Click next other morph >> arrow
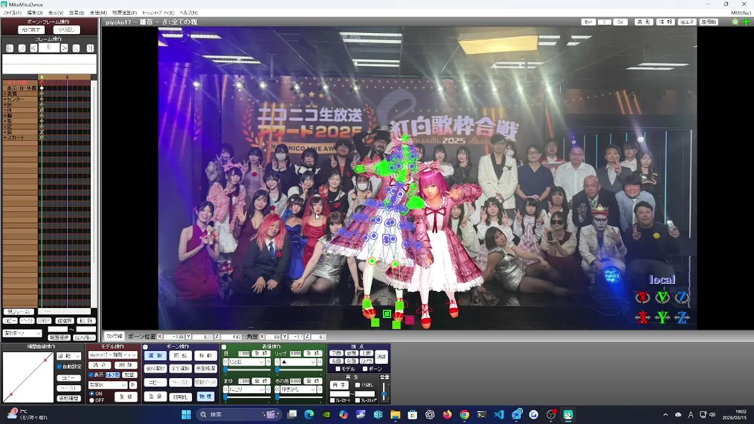Viewport: 754px width, 424px height. (319, 389)
